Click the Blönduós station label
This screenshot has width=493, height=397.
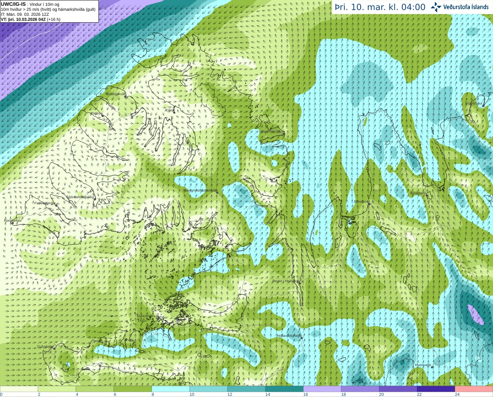tap(362, 202)
